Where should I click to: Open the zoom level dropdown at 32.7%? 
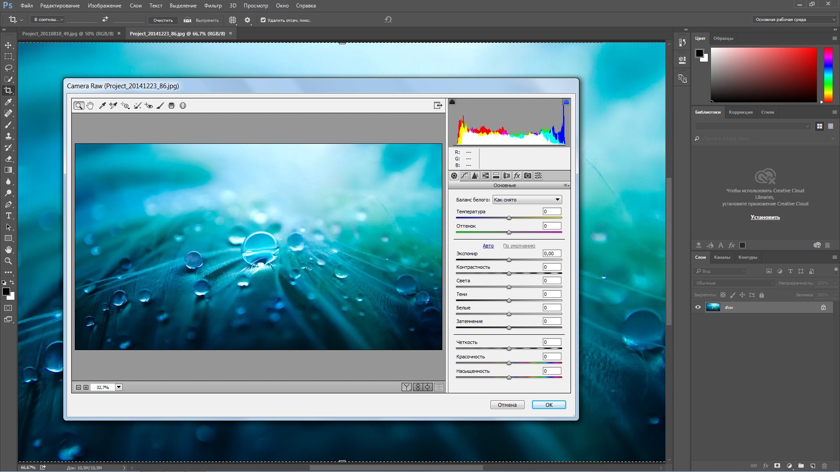pyautogui.click(x=119, y=387)
